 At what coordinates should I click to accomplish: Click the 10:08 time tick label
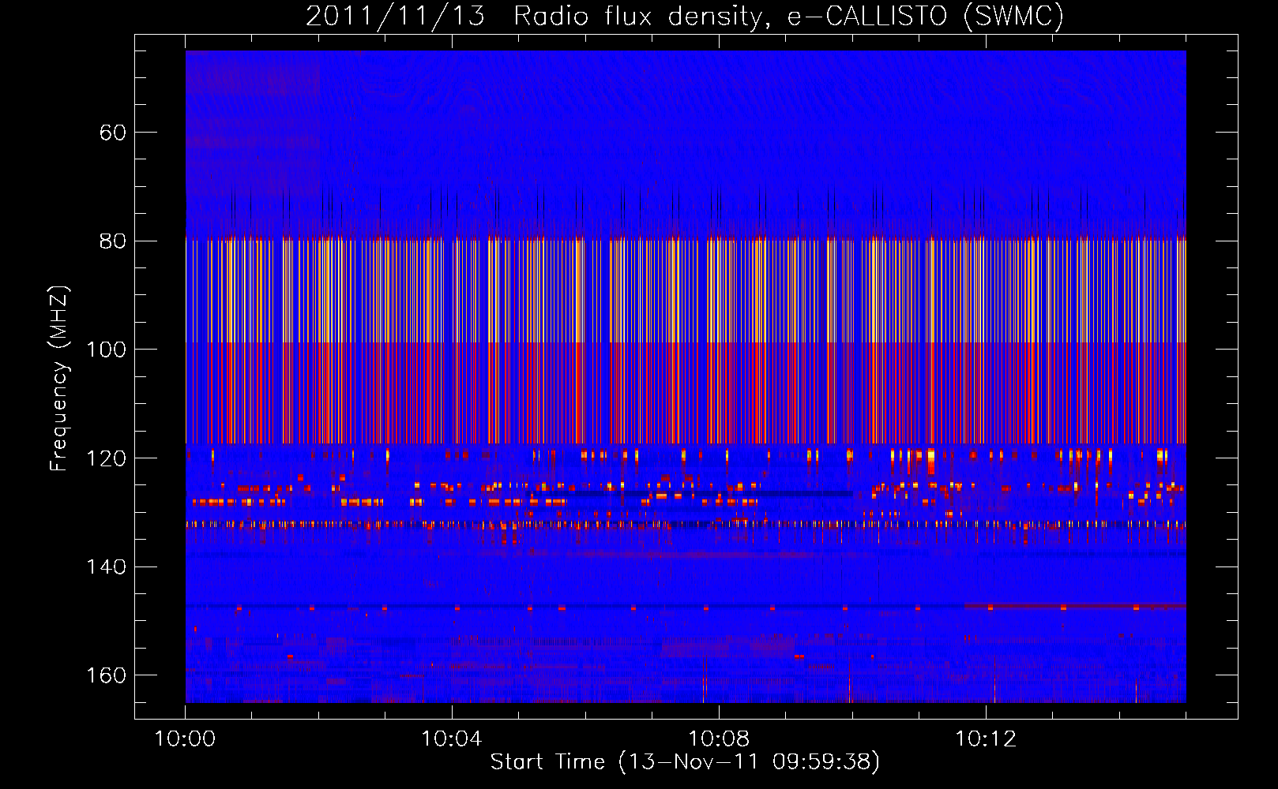point(719,739)
